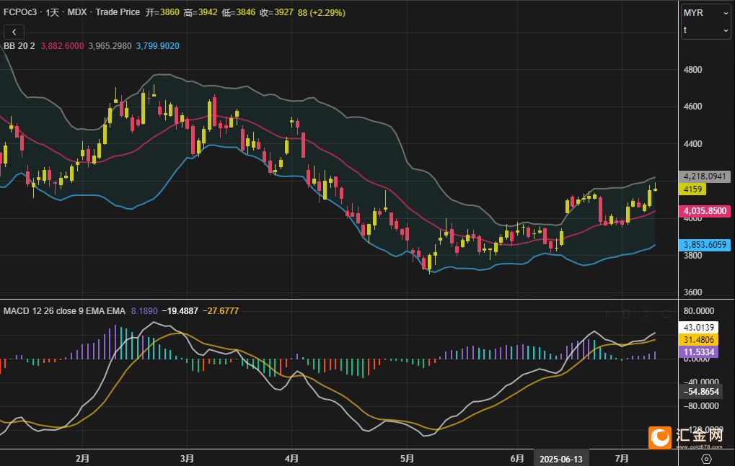Delete the MACD pane using the trash icon
735x466 pixels.
tap(626, 313)
